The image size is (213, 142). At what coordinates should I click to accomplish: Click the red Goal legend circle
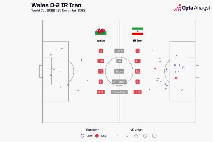(x=97, y=136)
